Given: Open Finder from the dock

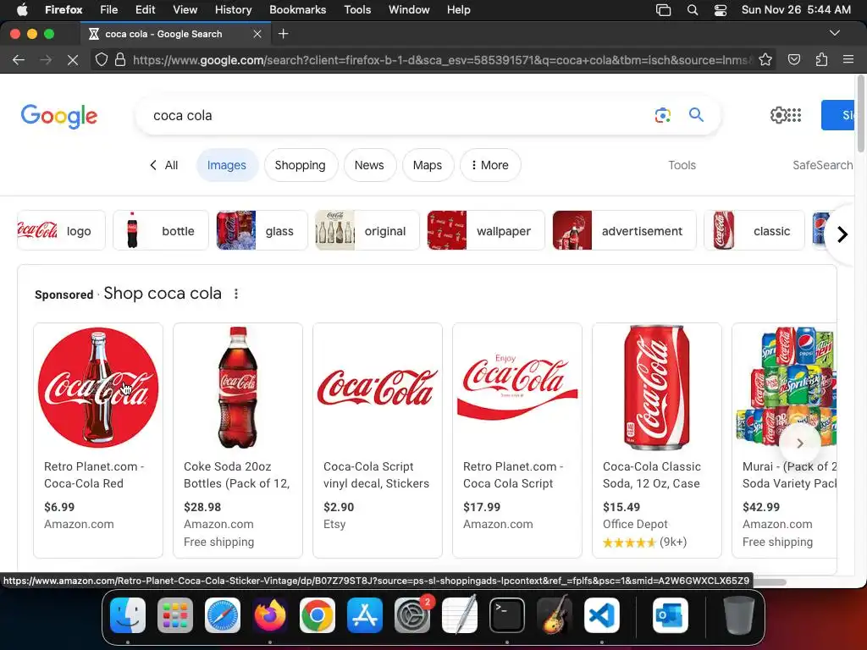Looking at the screenshot, I should (128, 615).
